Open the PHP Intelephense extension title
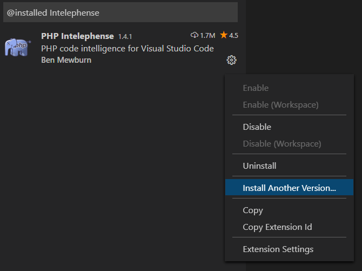 77,36
